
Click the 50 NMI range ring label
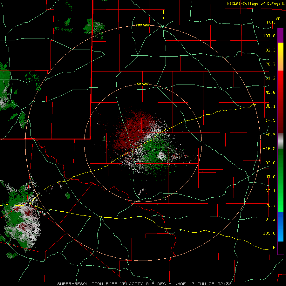point(143,84)
